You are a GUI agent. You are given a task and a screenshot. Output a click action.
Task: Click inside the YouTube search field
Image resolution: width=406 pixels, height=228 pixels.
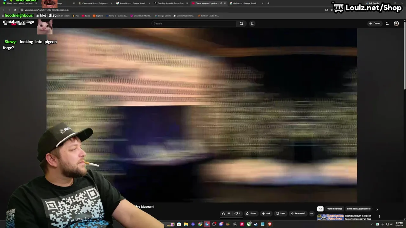click(193, 23)
